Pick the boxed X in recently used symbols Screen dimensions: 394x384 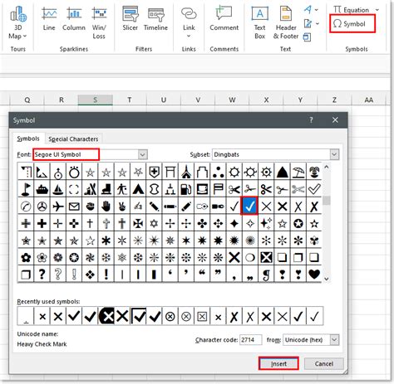pyautogui.click(x=202, y=316)
